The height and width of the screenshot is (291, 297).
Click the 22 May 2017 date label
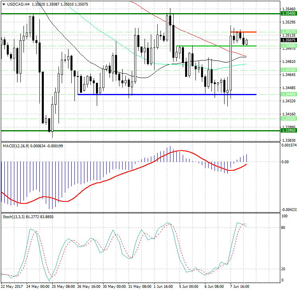click(x=12, y=286)
